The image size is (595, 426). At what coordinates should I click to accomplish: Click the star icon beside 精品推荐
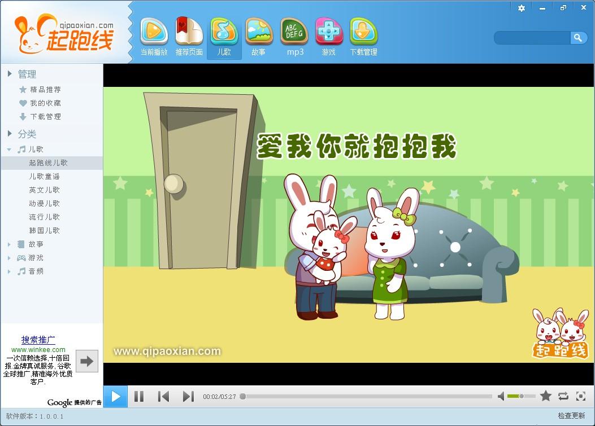23,90
